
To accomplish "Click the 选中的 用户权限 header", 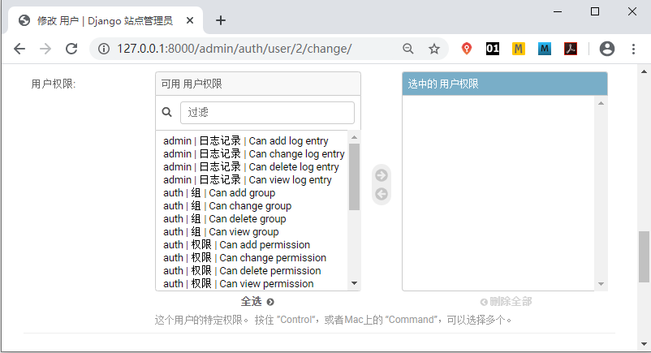I will coord(505,84).
